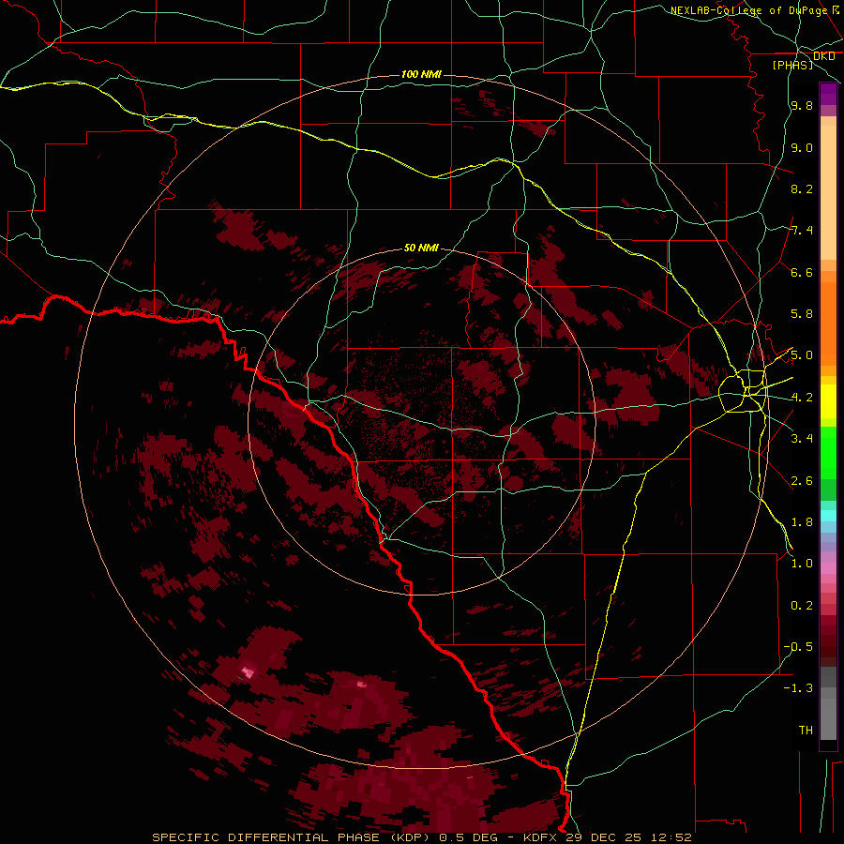Pick the cyan segment of the color bar

(828, 516)
